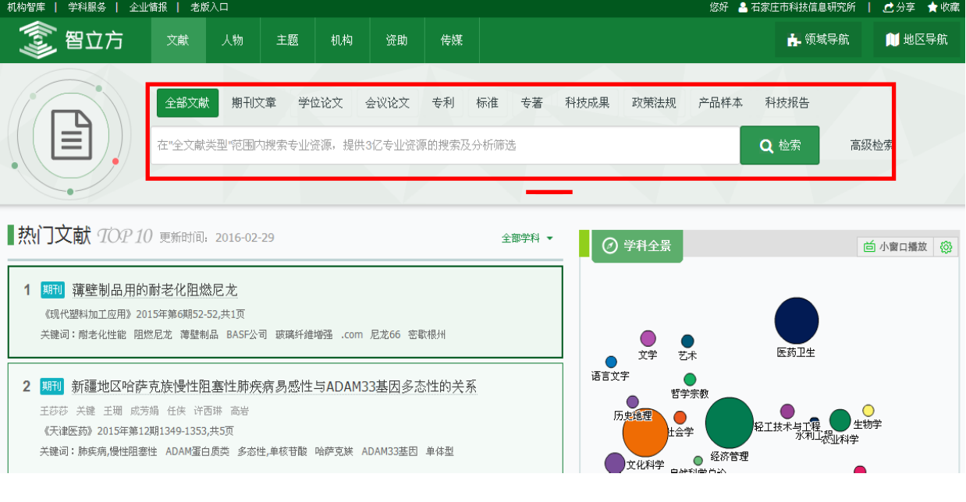Select 全部文献 search type filter
Viewport: 966px width, 502px height.
187,103
